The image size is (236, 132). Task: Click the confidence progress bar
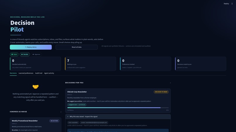click(x=118, y=108)
